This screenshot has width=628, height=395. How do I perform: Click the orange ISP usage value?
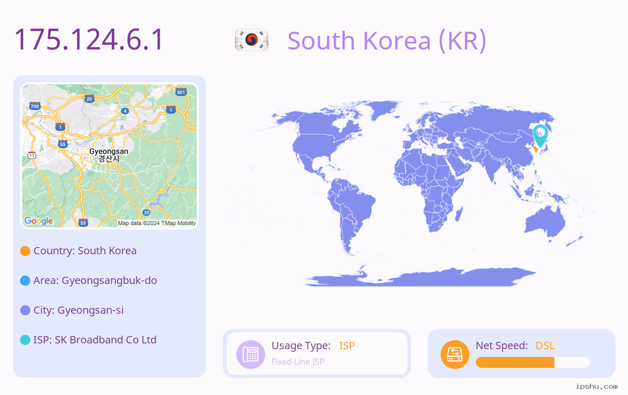pyautogui.click(x=347, y=345)
